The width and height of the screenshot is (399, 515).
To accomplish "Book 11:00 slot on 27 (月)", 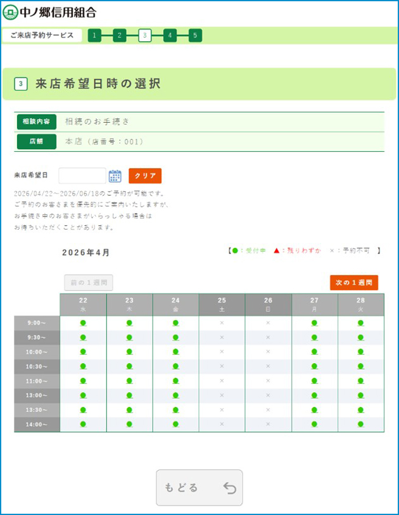I will pos(315,381).
